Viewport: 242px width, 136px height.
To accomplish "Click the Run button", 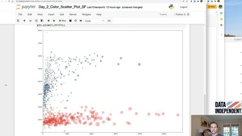I will pos(62,21).
